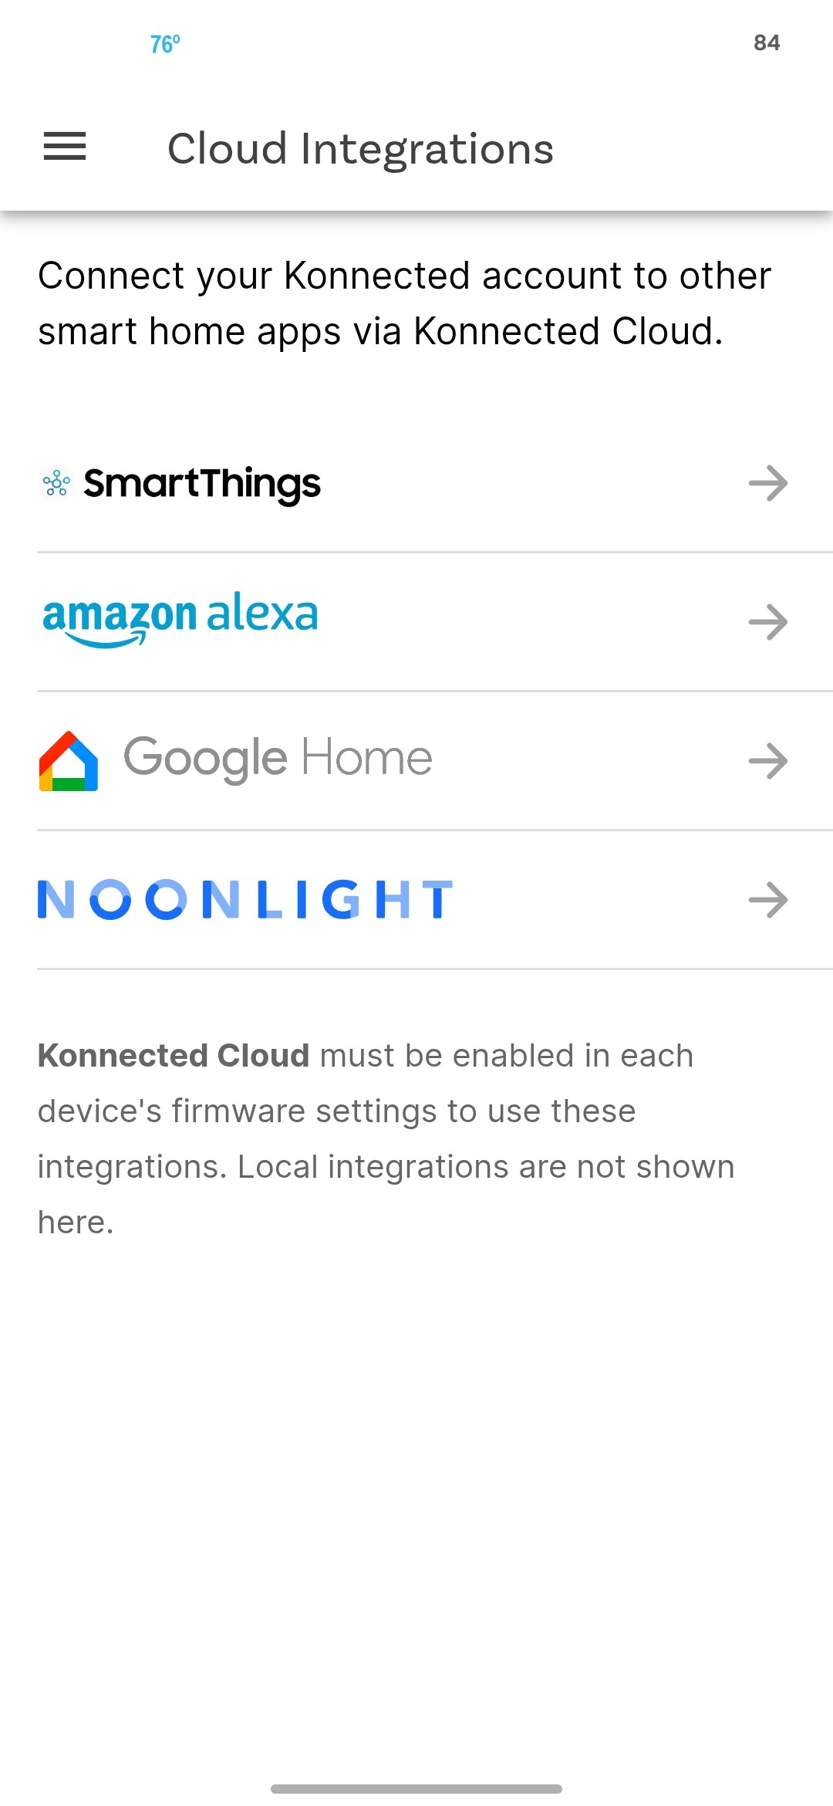Screen dimensions: 833x1806
Task: Open SmartThings via its arrow
Action: pyautogui.click(x=768, y=483)
